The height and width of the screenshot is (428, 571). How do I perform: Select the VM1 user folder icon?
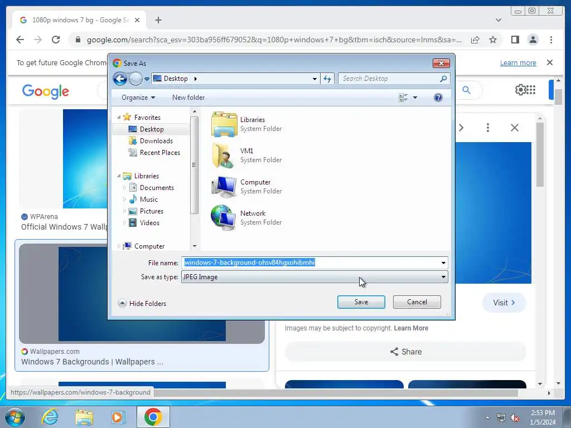(x=224, y=155)
